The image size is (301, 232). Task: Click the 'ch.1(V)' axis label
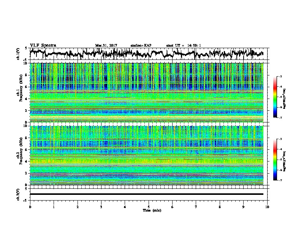coord(18,54)
